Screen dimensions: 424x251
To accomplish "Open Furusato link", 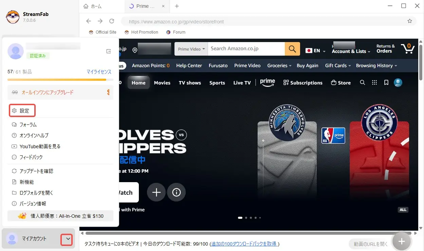I will pos(218,65).
